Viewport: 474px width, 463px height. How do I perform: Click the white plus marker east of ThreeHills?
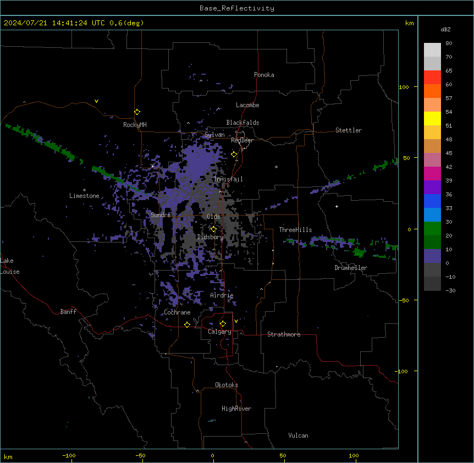click(x=337, y=206)
